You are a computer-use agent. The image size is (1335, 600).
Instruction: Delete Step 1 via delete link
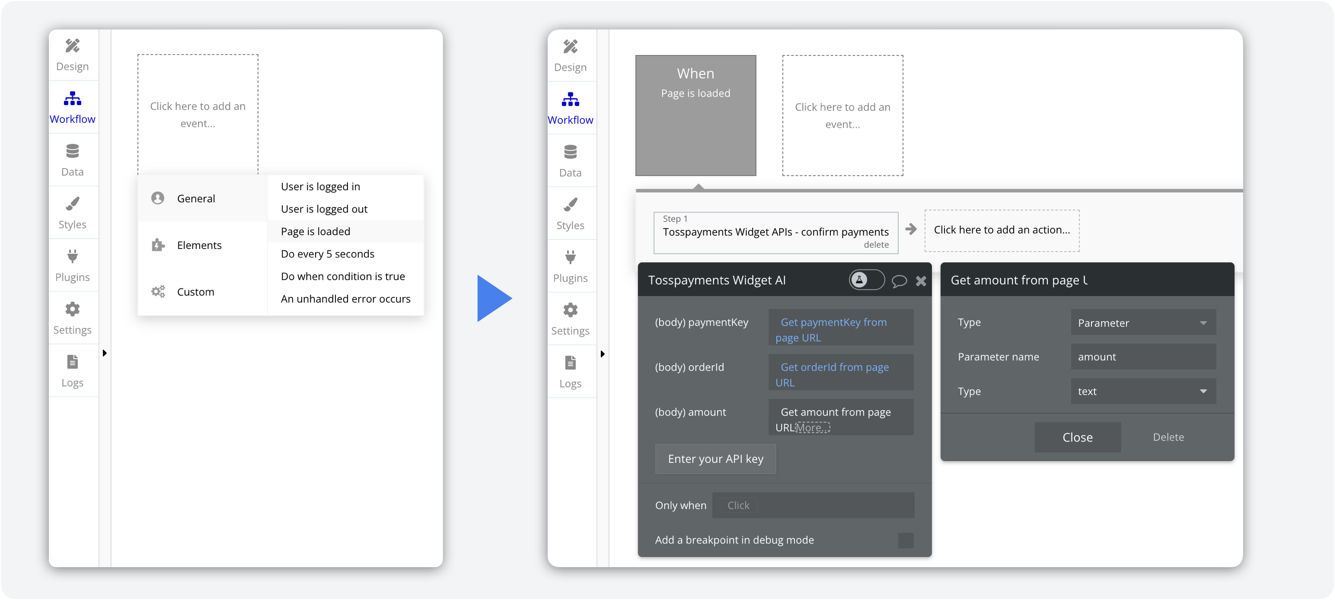[x=876, y=245]
